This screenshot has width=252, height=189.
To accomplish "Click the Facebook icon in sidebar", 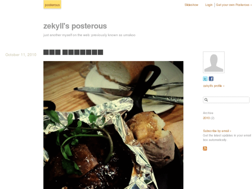I will 211,79.
